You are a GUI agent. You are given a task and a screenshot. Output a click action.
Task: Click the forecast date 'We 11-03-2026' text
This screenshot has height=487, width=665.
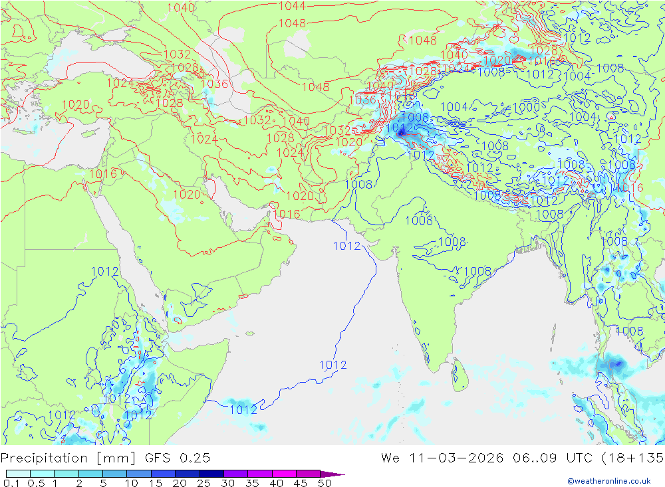[x=442, y=458]
